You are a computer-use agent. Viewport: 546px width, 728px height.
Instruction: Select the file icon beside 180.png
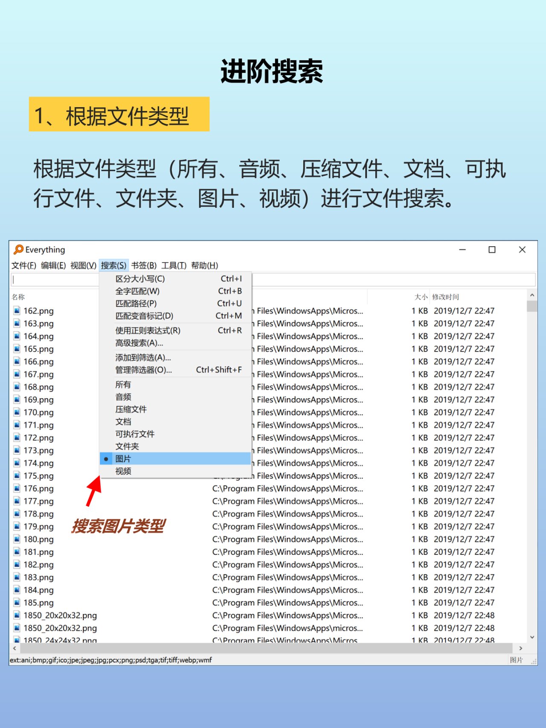coord(17,539)
